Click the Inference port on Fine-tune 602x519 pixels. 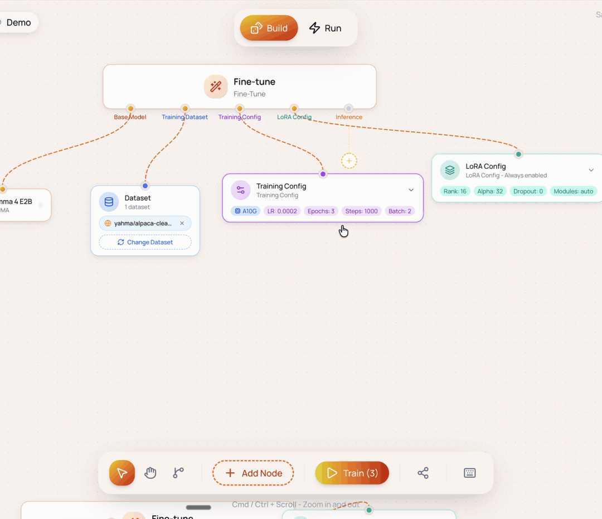click(348, 109)
